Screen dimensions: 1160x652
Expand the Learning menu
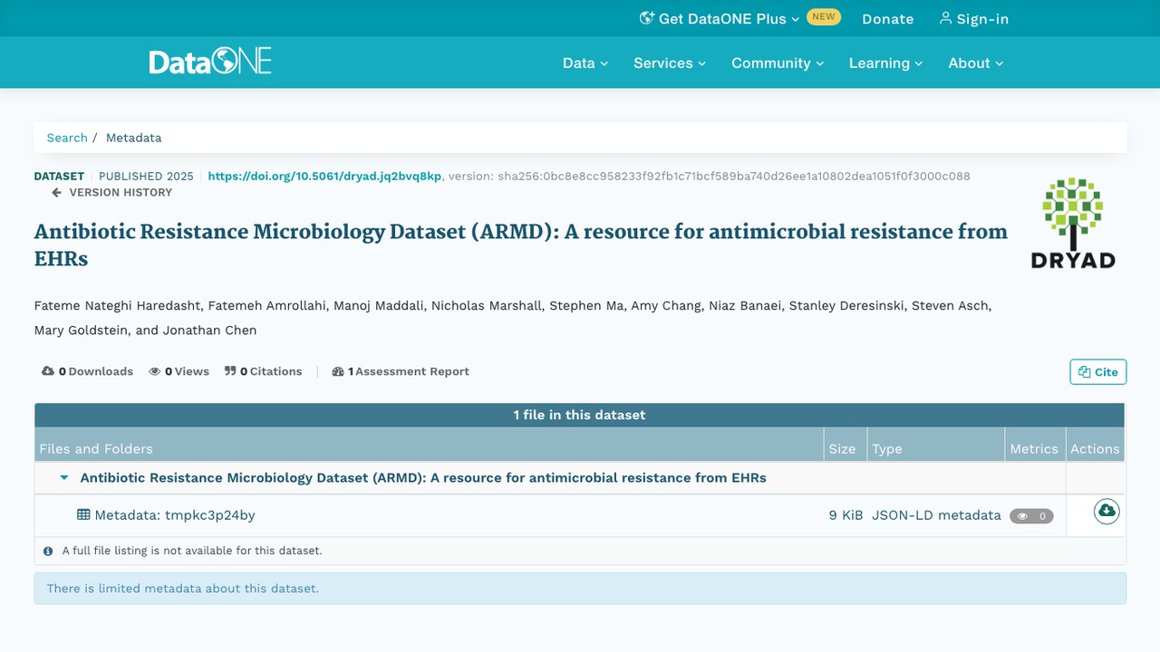coord(885,62)
